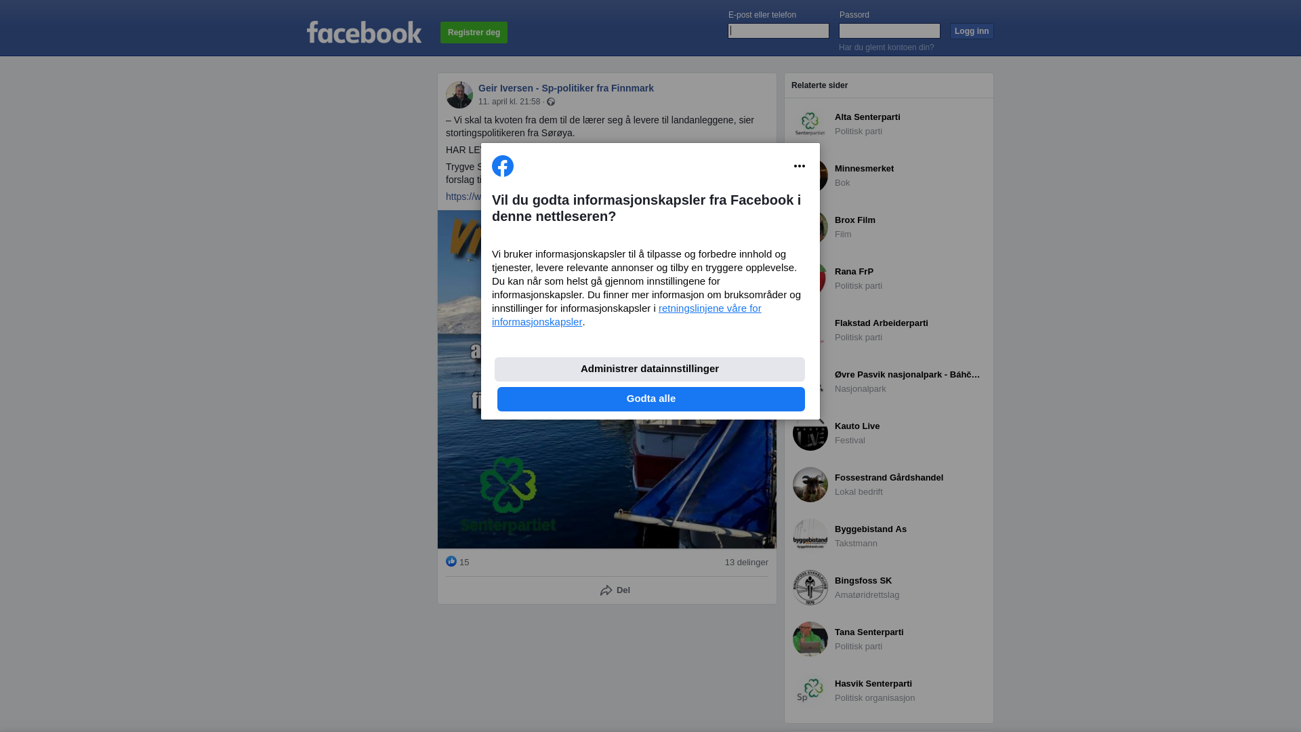Focus the E-post eller telefon field
This screenshot has width=1301, height=732.
coord(779,30)
